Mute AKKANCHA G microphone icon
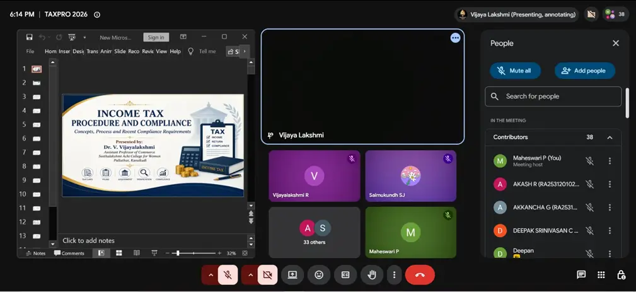Image resolution: width=636 pixels, height=292 pixels. [x=589, y=207]
